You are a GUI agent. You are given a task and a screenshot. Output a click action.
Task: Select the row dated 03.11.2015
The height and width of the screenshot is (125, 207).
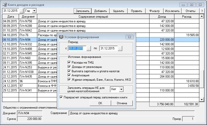101,58
